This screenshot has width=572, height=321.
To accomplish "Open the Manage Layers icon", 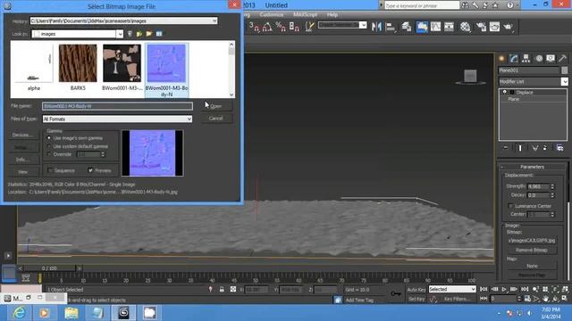I will pos(407,27).
